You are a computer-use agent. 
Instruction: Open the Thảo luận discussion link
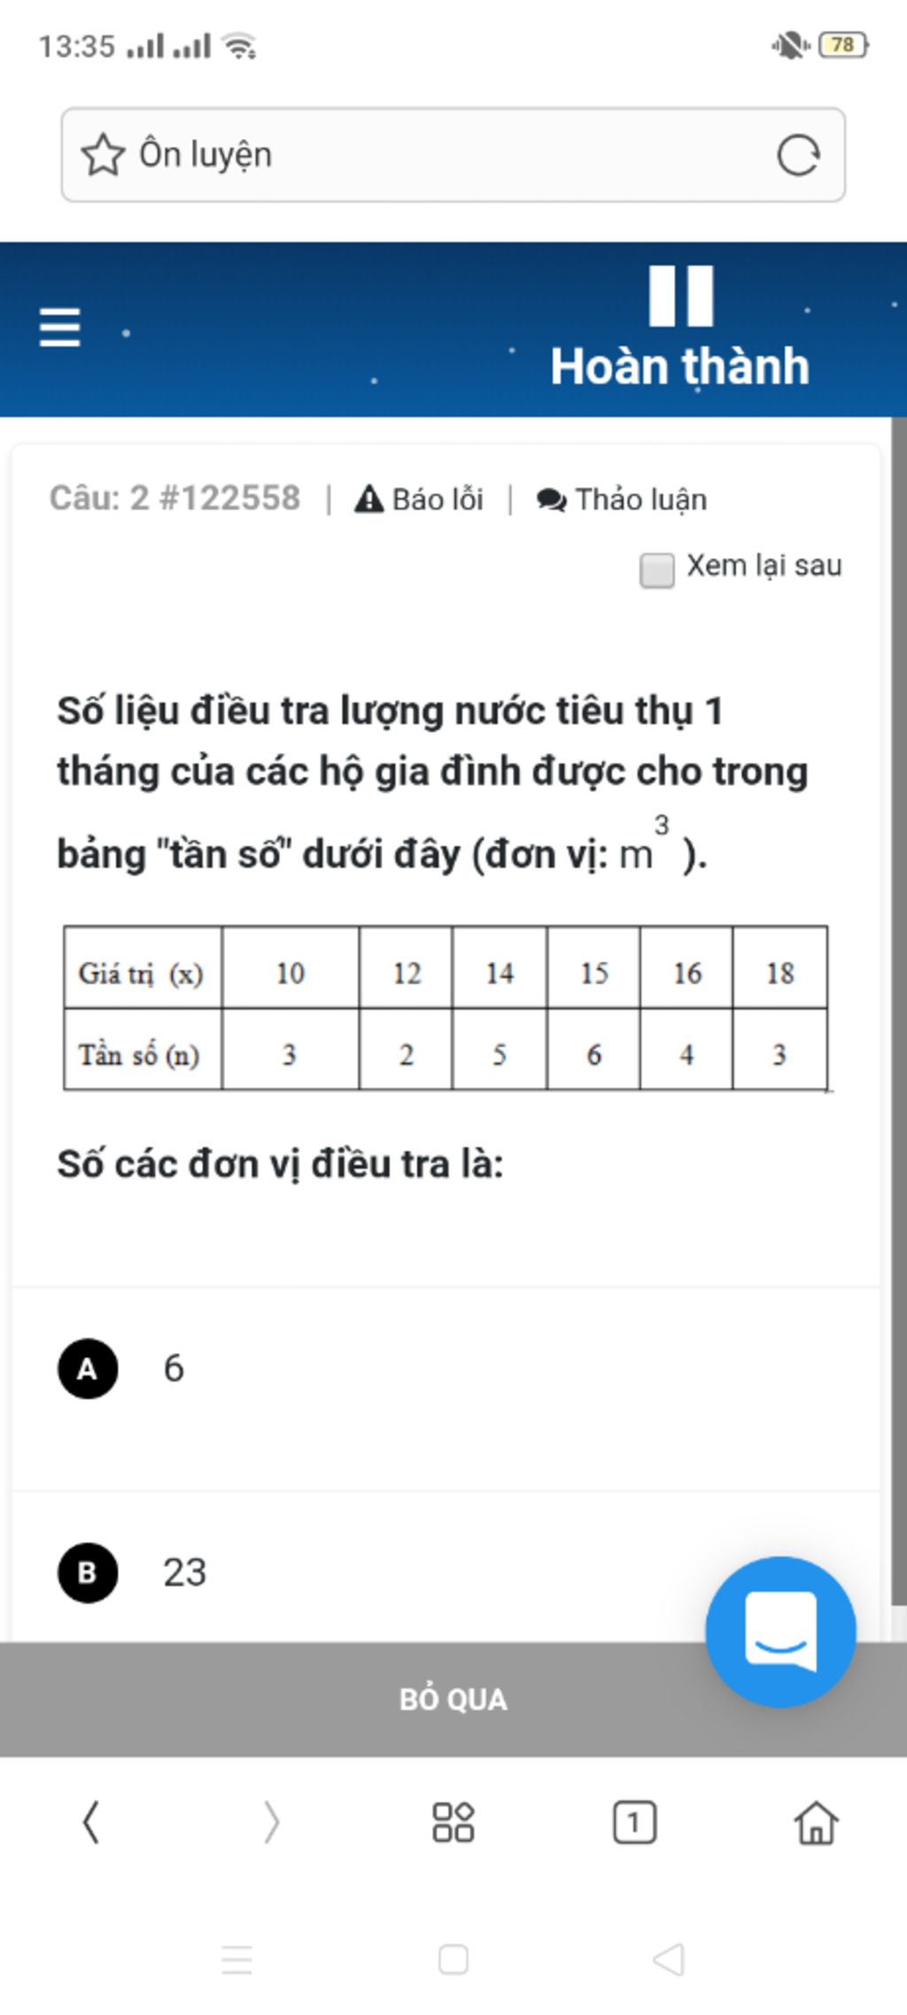click(622, 500)
